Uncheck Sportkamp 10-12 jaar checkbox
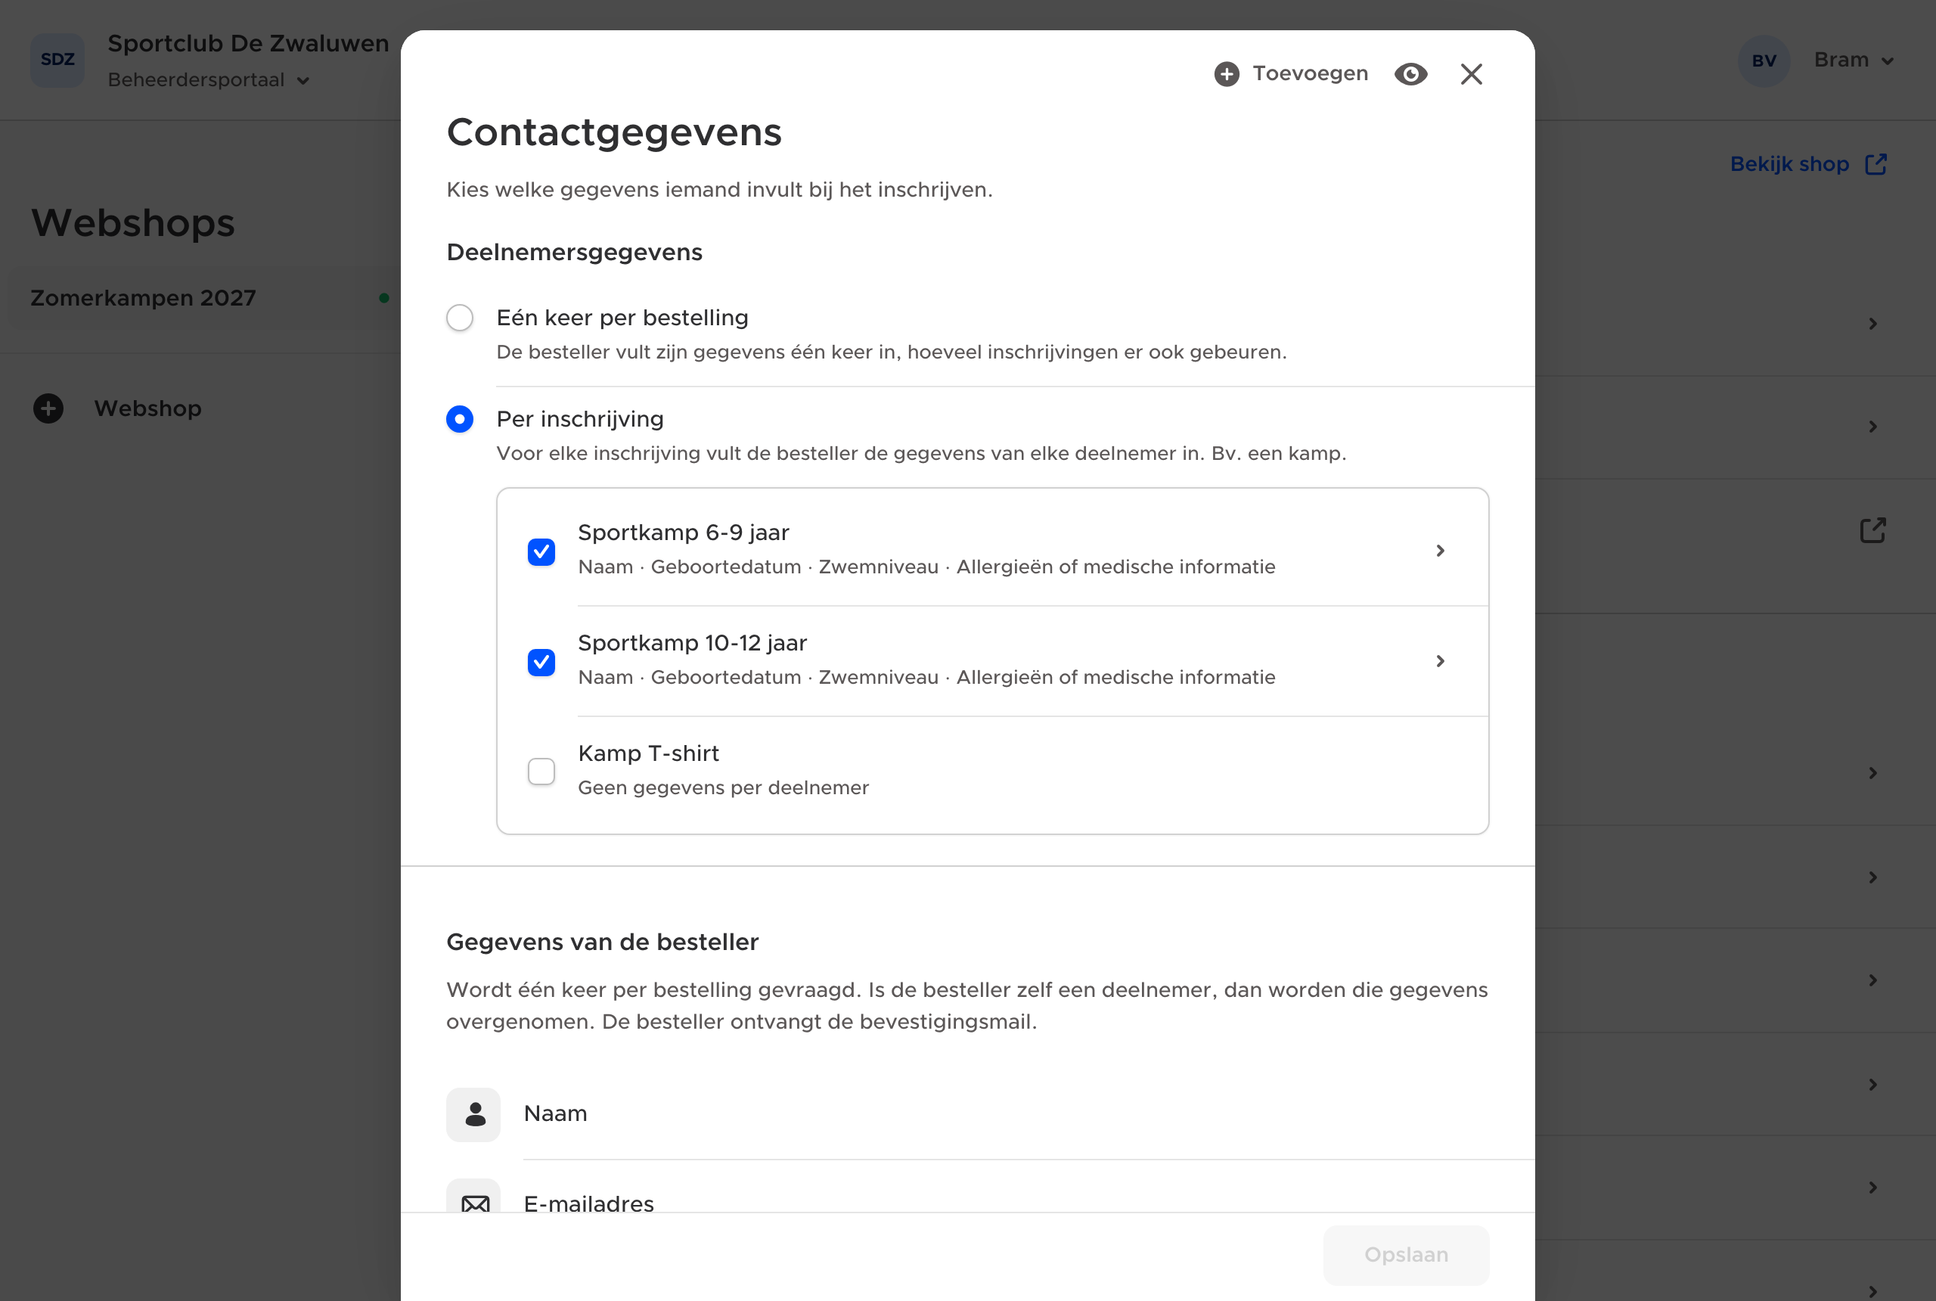Image resolution: width=1936 pixels, height=1301 pixels. (x=541, y=661)
